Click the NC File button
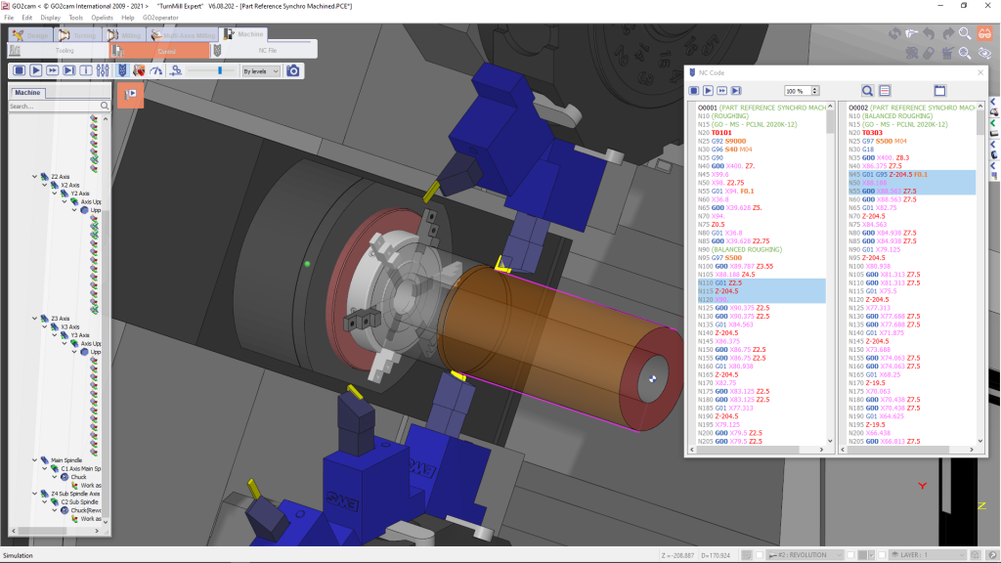Image resolution: width=1001 pixels, height=563 pixels. point(265,50)
